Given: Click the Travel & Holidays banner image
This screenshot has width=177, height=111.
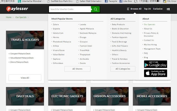Looking at the screenshot, I should [25, 40].
